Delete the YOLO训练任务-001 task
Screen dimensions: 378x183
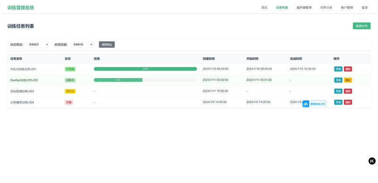point(348,69)
